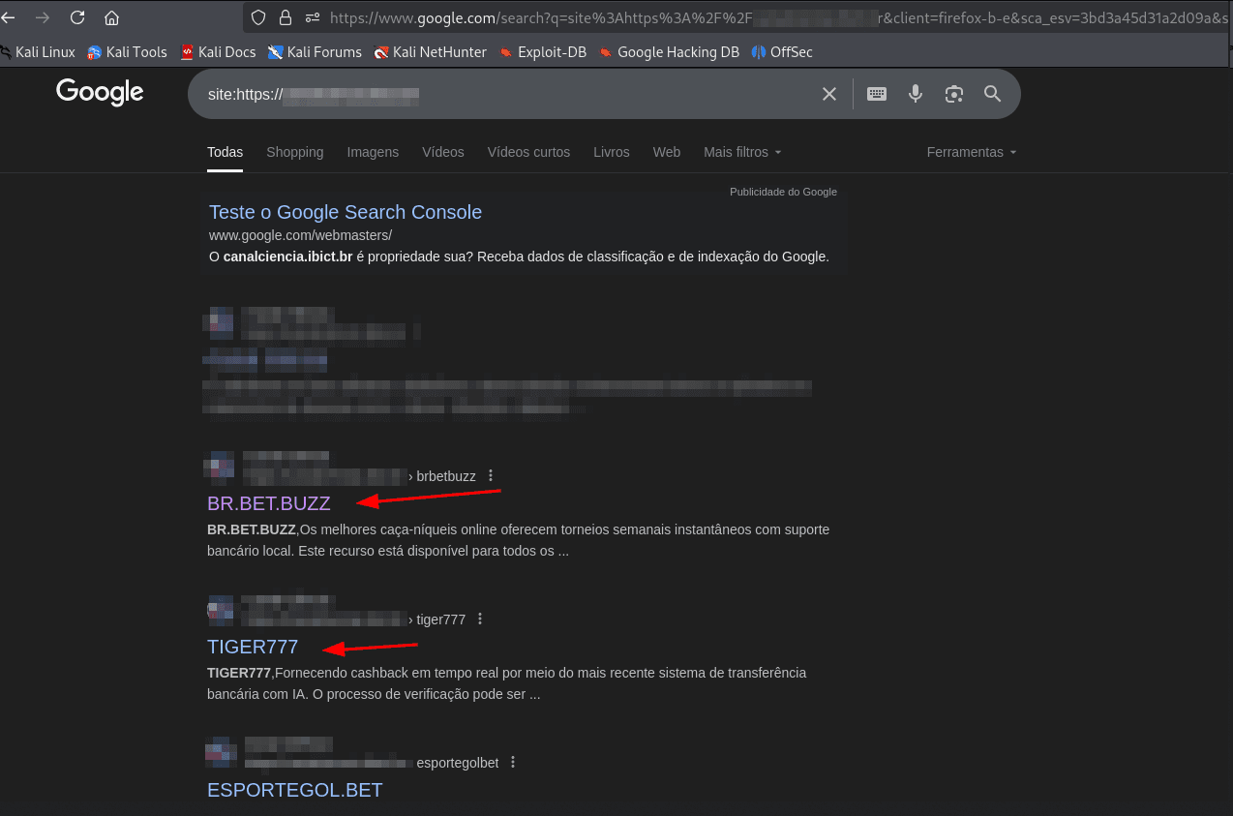The image size is (1233, 816).
Task: Open the Kali Linux bookmark
Action: point(38,52)
